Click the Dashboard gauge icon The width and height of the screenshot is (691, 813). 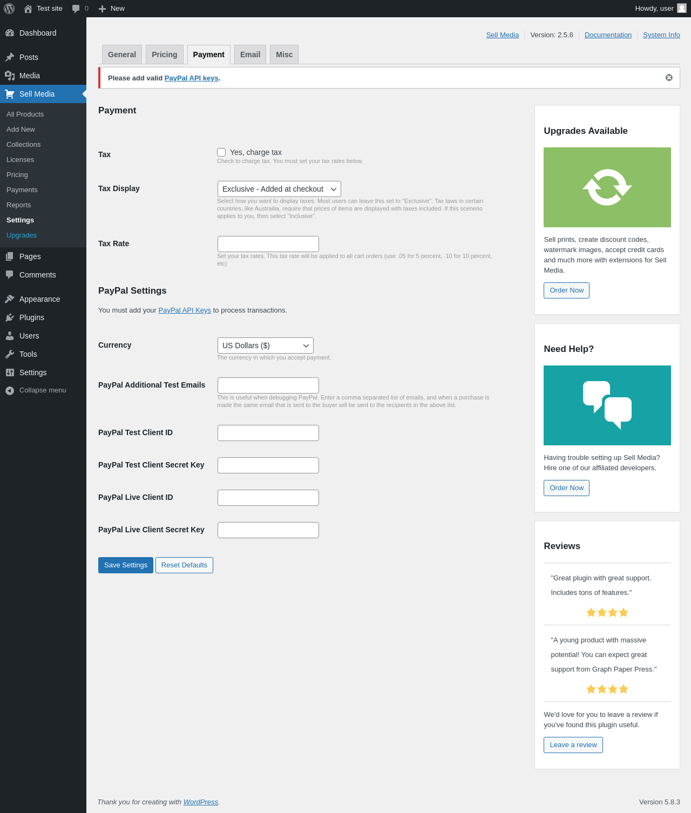pyautogui.click(x=10, y=33)
